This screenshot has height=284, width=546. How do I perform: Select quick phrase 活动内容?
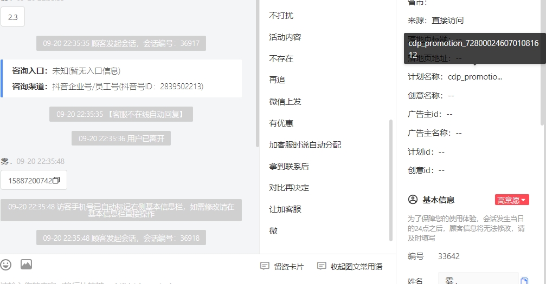click(285, 37)
